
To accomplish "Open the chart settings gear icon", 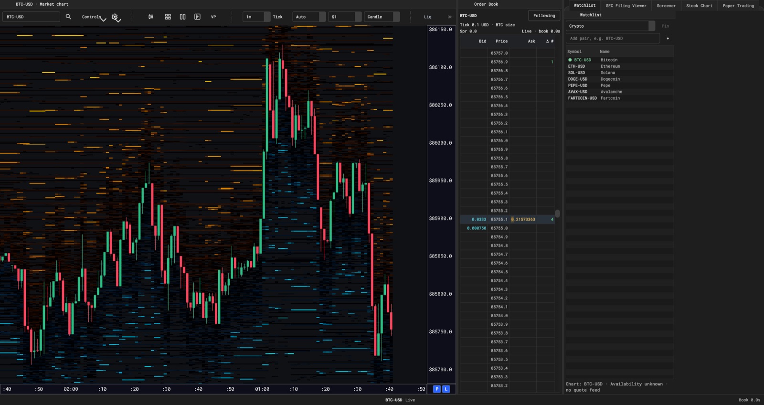I will click(x=115, y=17).
